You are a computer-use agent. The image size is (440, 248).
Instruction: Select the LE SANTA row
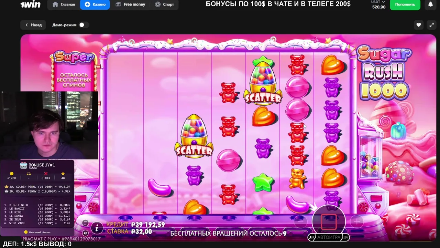(x=37, y=216)
